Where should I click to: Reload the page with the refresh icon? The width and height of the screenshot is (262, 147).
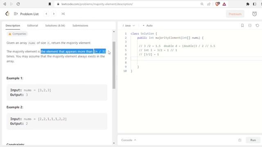coord(18,4)
